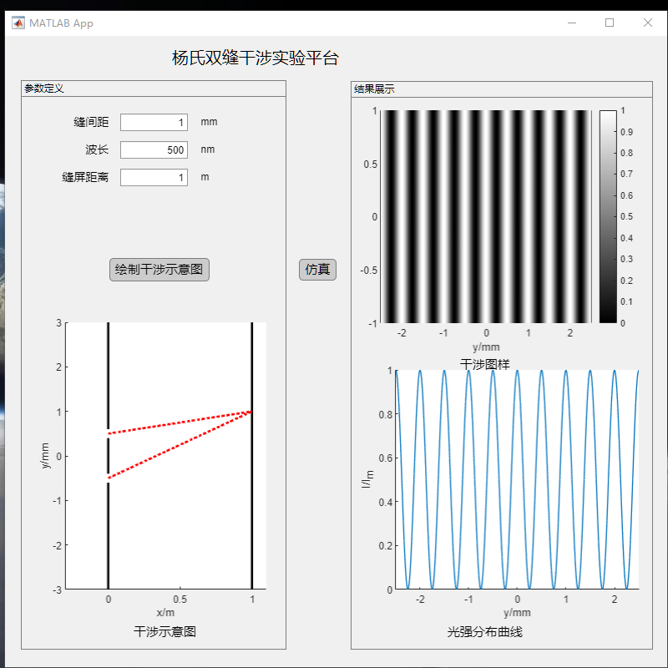
Task: Click the m unit label beside 缝屏距离
Action: 205,177
